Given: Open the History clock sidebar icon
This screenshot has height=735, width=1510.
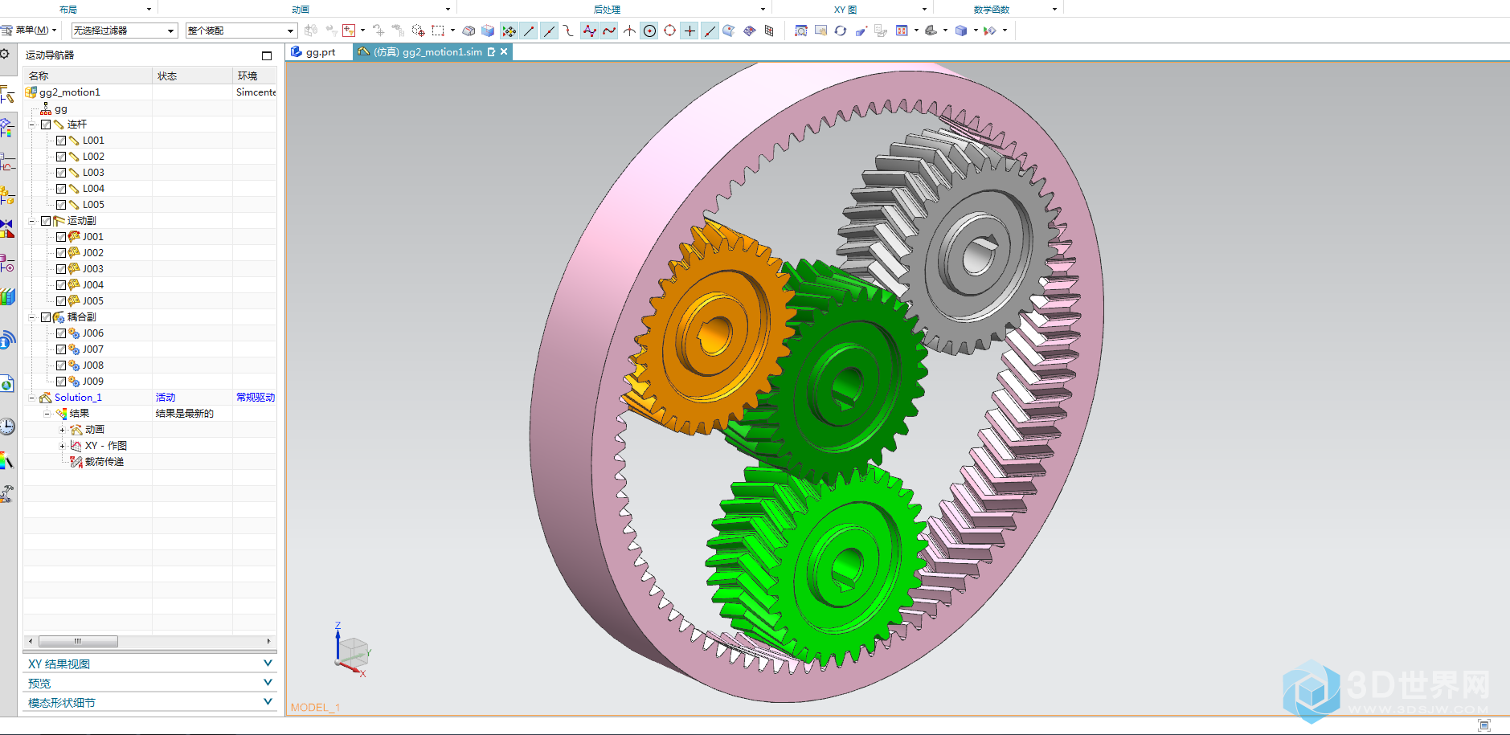Looking at the screenshot, I should tap(7, 427).
